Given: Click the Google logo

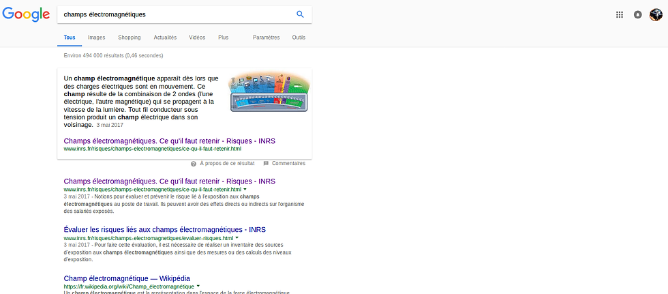Looking at the screenshot, I should tap(26, 14).
